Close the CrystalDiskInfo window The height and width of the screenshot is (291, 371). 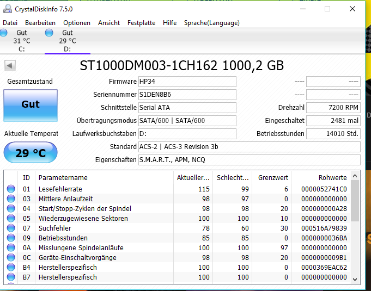pos(352,9)
